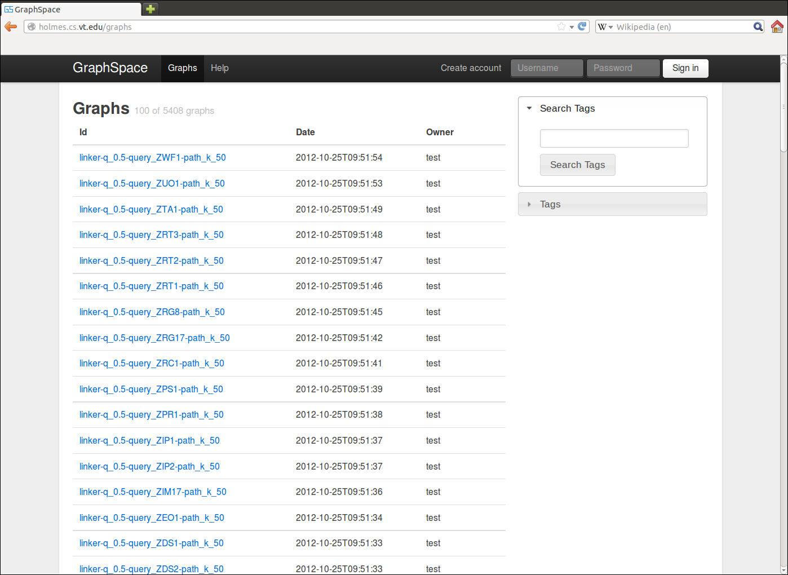Open graph linker-q_0.5-query_ZPS1-path_k_50
The width and height of the screenshot is (788, 575).
coord(151,390)
